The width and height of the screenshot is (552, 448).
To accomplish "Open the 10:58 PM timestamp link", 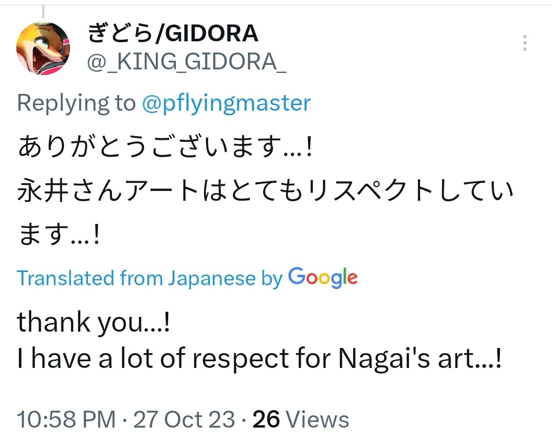I will tap(66, 420).
